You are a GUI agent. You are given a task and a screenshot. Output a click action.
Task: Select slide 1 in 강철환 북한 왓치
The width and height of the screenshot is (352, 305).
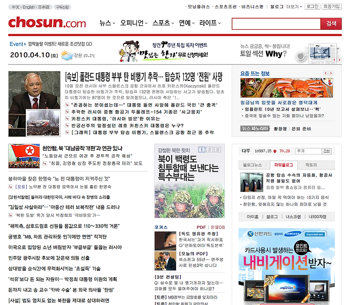[202, 150]
